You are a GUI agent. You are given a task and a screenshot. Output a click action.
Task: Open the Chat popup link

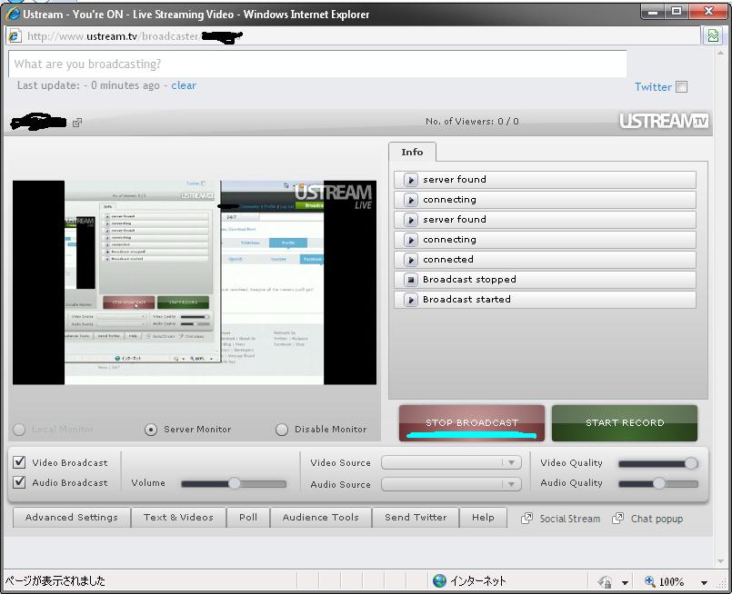coord(657,519)
